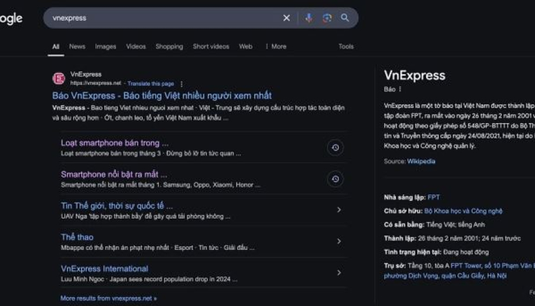Click the VnExpress favicon logo
This screenshot has width=535, height=306.
(x=59, y=78)
